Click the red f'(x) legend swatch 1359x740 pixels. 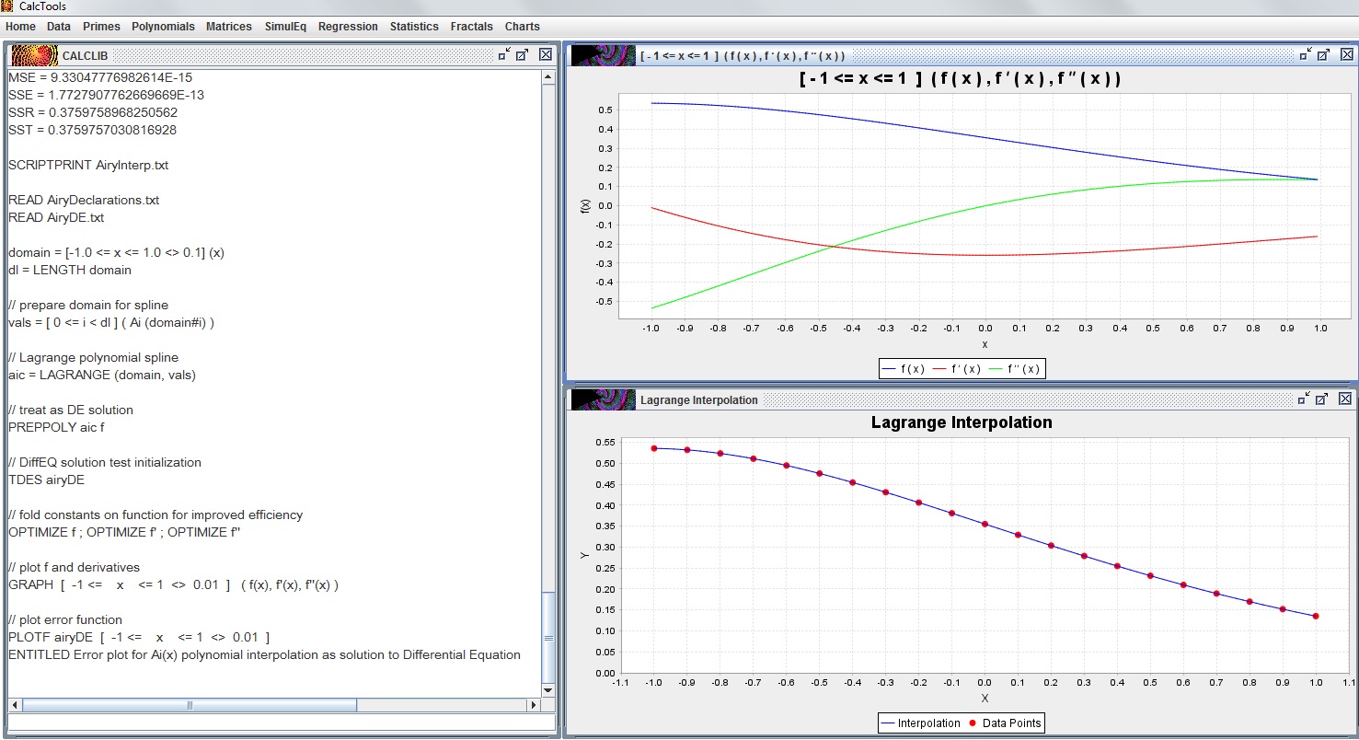point(939,369)
